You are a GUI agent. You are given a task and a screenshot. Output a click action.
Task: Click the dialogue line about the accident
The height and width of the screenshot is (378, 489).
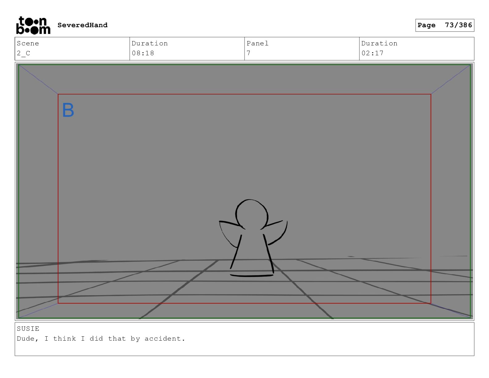[x=101, y=339]
